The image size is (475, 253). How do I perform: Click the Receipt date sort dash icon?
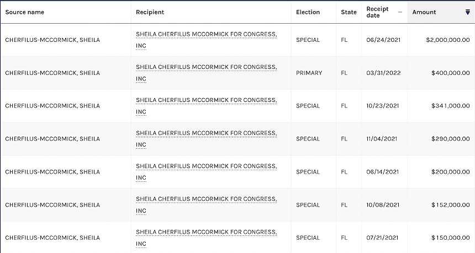(400, 12)
